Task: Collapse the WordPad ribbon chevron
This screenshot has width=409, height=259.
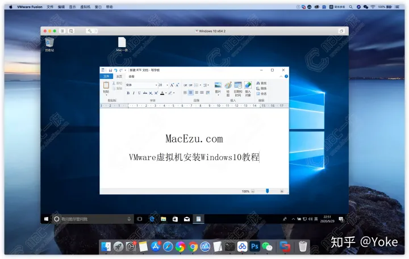Action: (x=281, y=77)
